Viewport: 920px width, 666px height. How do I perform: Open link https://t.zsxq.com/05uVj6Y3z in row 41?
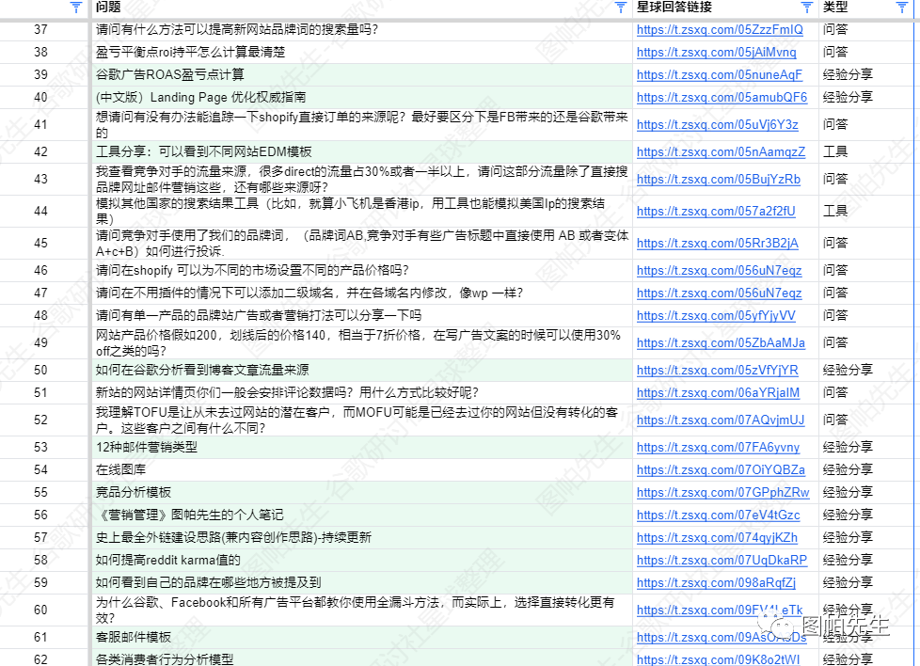pyautogui.click(x=719, y=124)
